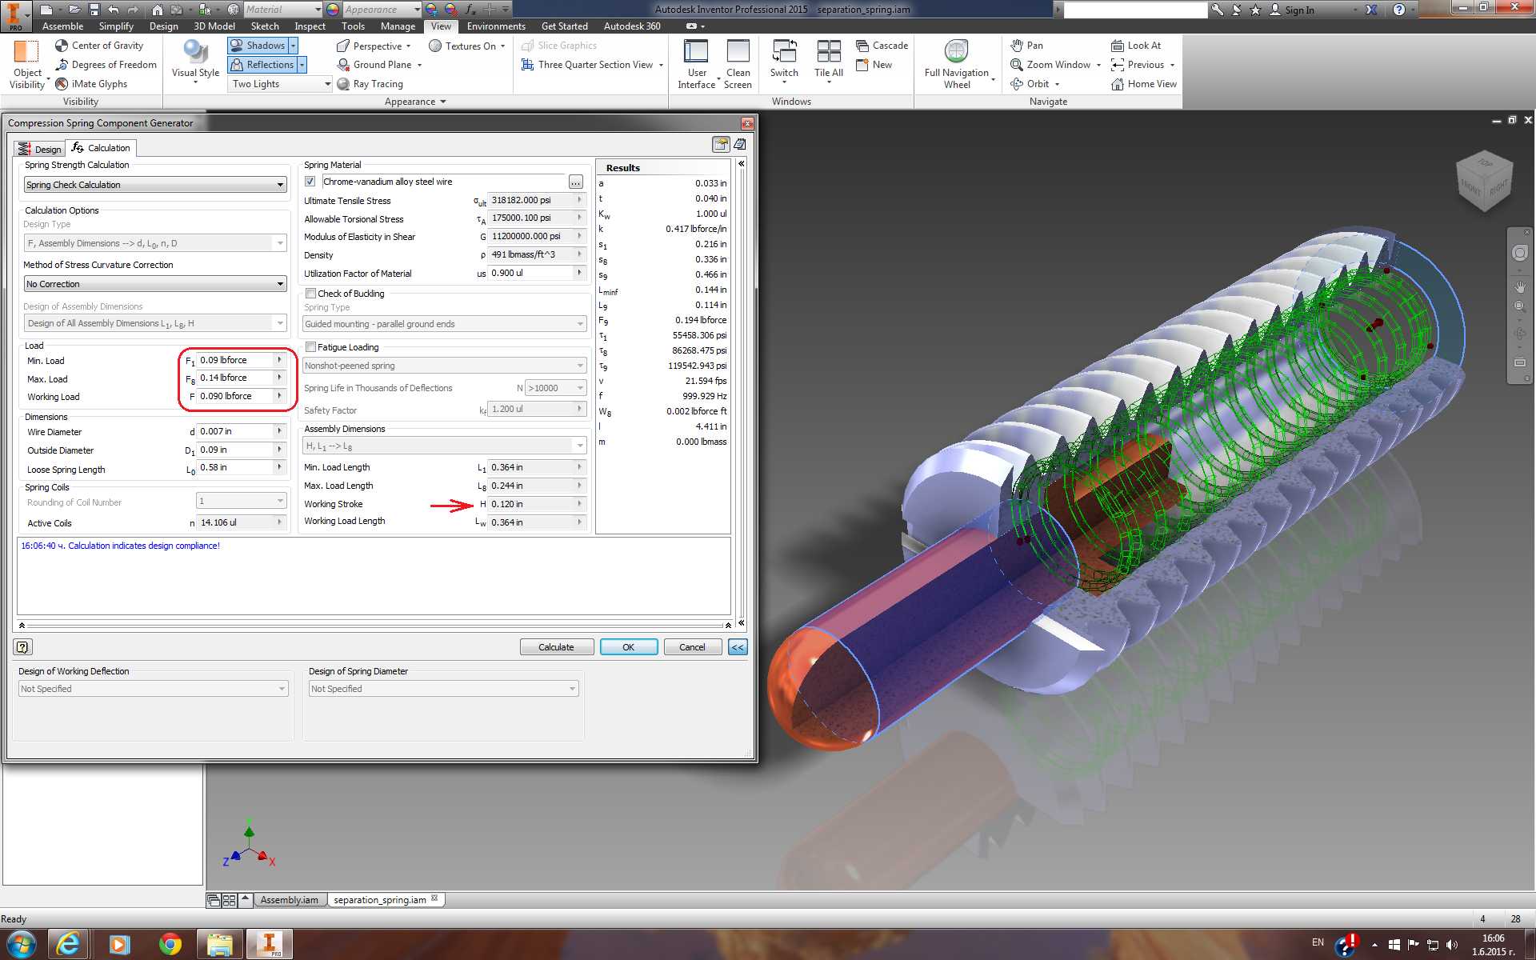Screen dimensions: 1536x960
Task: Activate Clean Screen mode
Action: coord(738,64)
